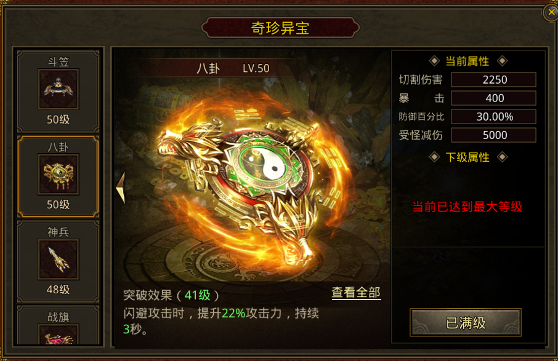The image size is (558, 361).
Task: Select the 战旗 banner icon
Action: (x=59, y=335)
